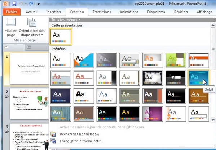This screenshot has height=150, width=216.
Task: Click the theme gallery scrollbar thumb
Action: tap(213, 49)
